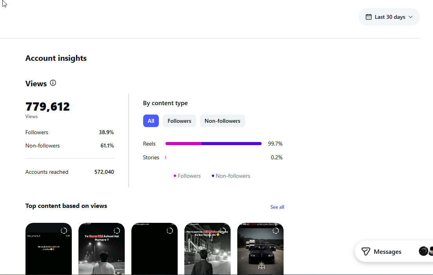Open the all-black third reel thumbnail
433x275 pixels.
pyautogui.click(x=155, y=248)
